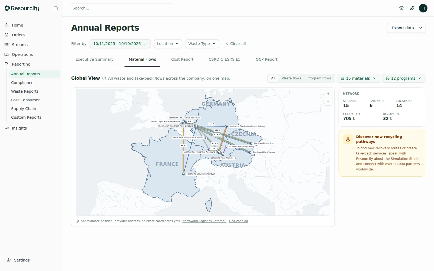This screenshot has height=271, width=434.
Task: Click the programs layers icon
Action: coord(388,78)
